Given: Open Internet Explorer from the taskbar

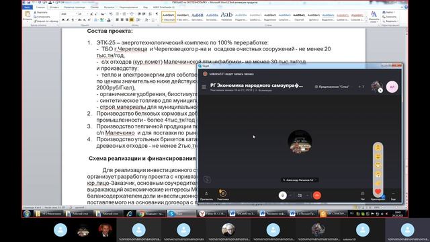Looking at the screenshot, I should (130, 214).
